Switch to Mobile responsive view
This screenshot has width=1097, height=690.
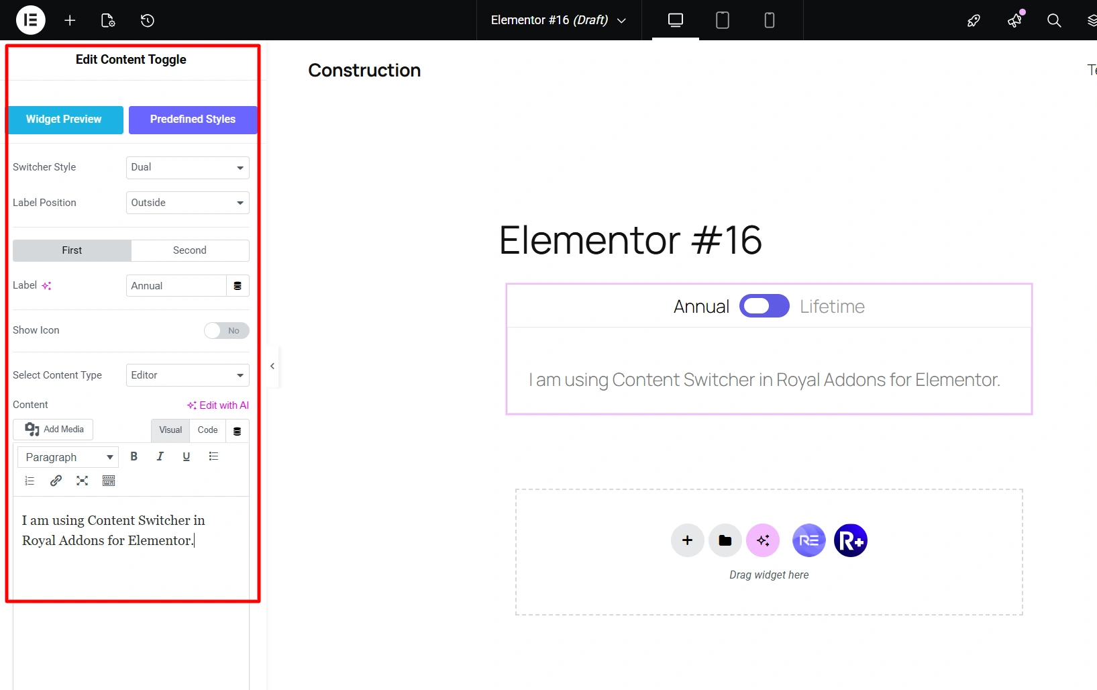point(770,20)
